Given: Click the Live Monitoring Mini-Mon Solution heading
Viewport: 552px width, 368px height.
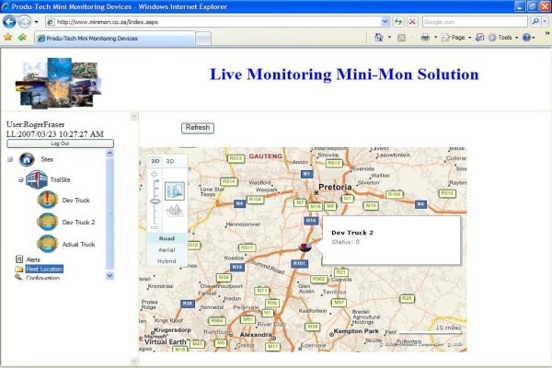Looking at the screenshot, I should 344,75.
